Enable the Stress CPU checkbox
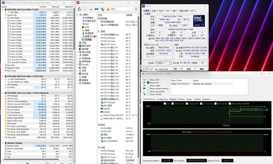 click(x=148, y=80)
